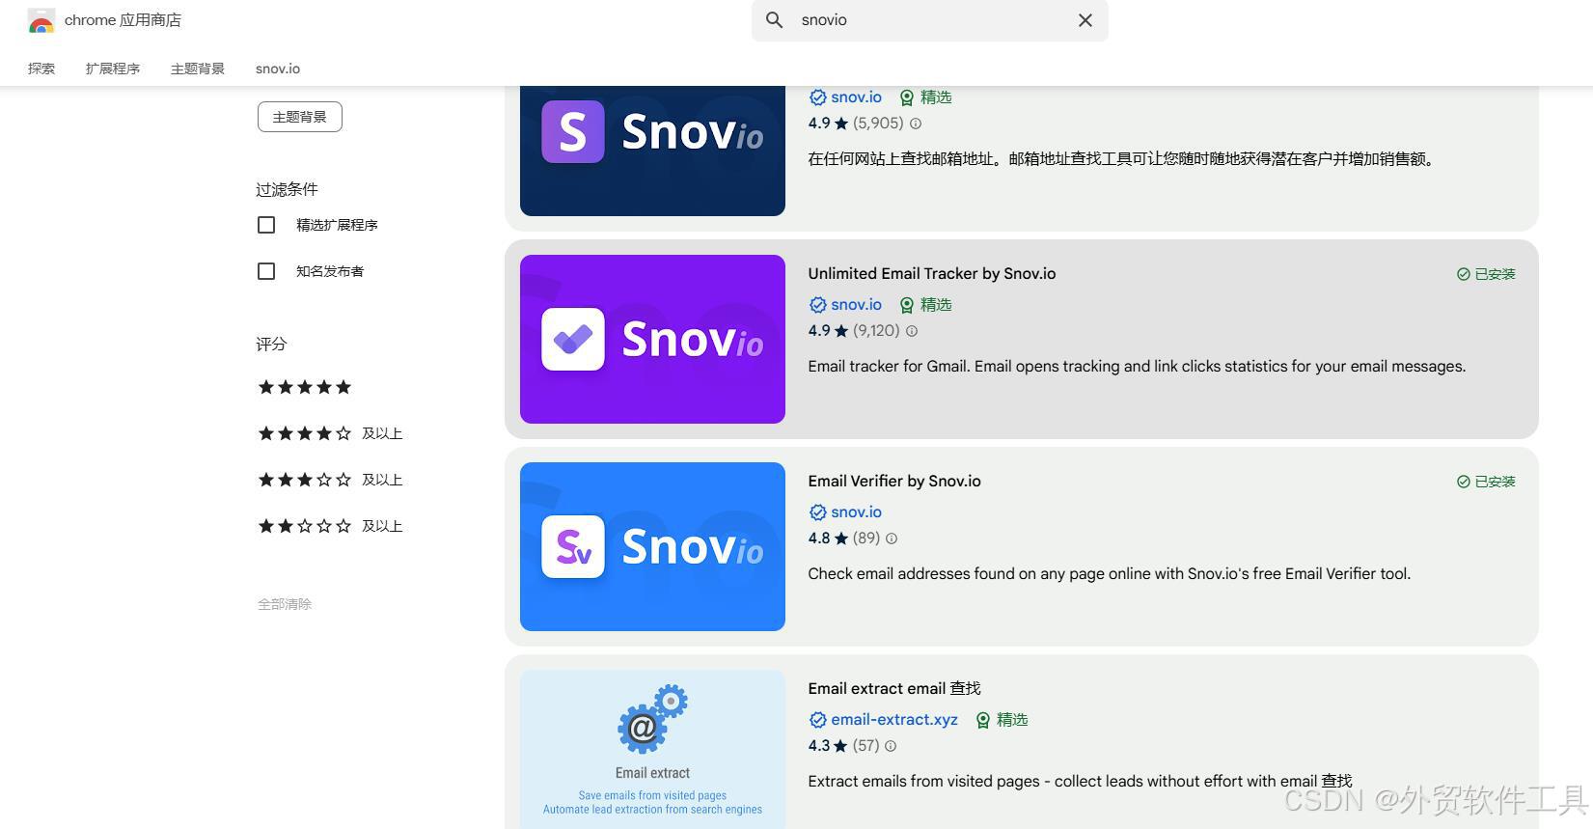Click Email tracker for Gmail description text
This screenshot has height=829, width=1593.
pyautogui.click(x=1137, y=367)
